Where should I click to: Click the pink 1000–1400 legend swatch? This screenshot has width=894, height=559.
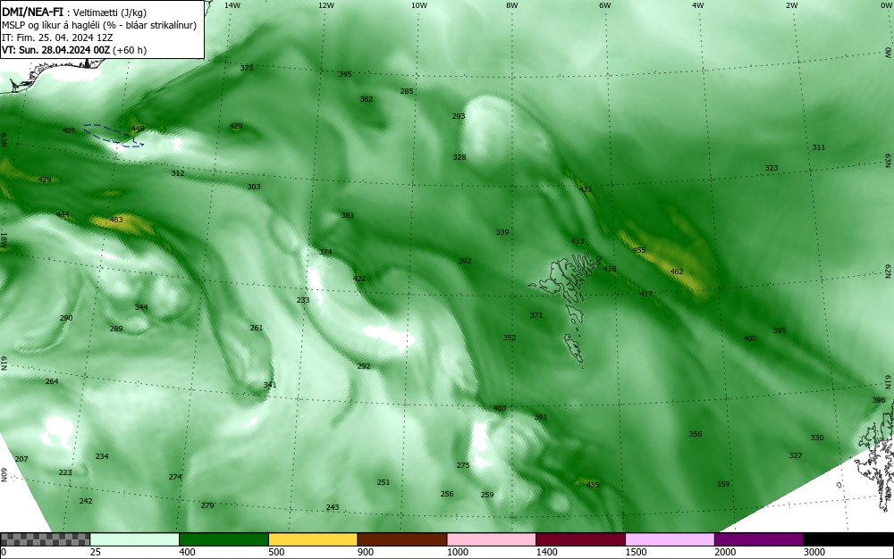492,539
